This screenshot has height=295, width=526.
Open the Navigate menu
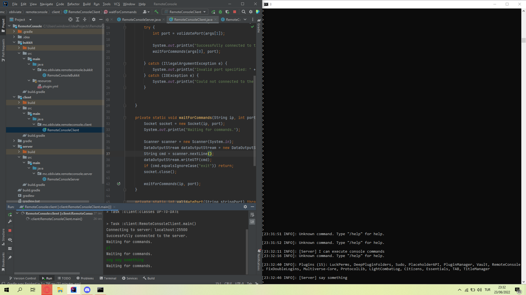coord(46,4)
